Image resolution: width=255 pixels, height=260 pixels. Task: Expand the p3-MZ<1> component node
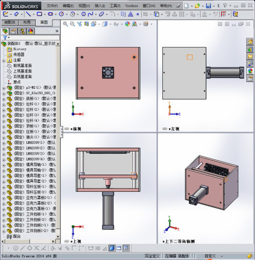click(4, 88)
